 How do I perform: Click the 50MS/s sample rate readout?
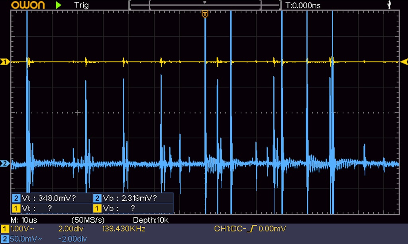point(88,220)
